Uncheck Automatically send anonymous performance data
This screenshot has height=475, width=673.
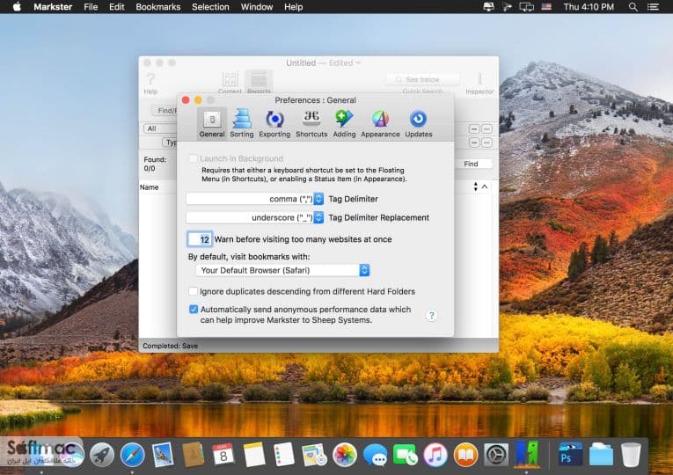(194, 310)
